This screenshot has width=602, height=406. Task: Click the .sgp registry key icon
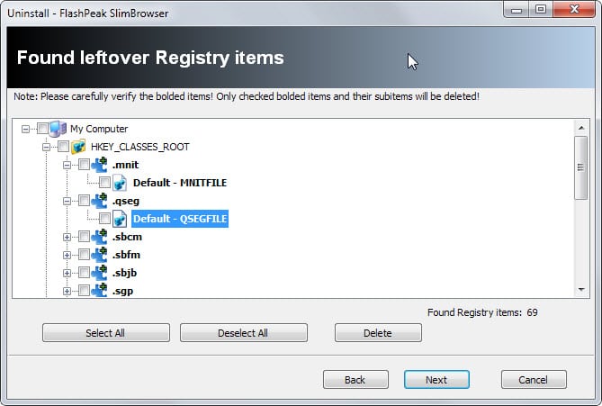tap(100, 291)
